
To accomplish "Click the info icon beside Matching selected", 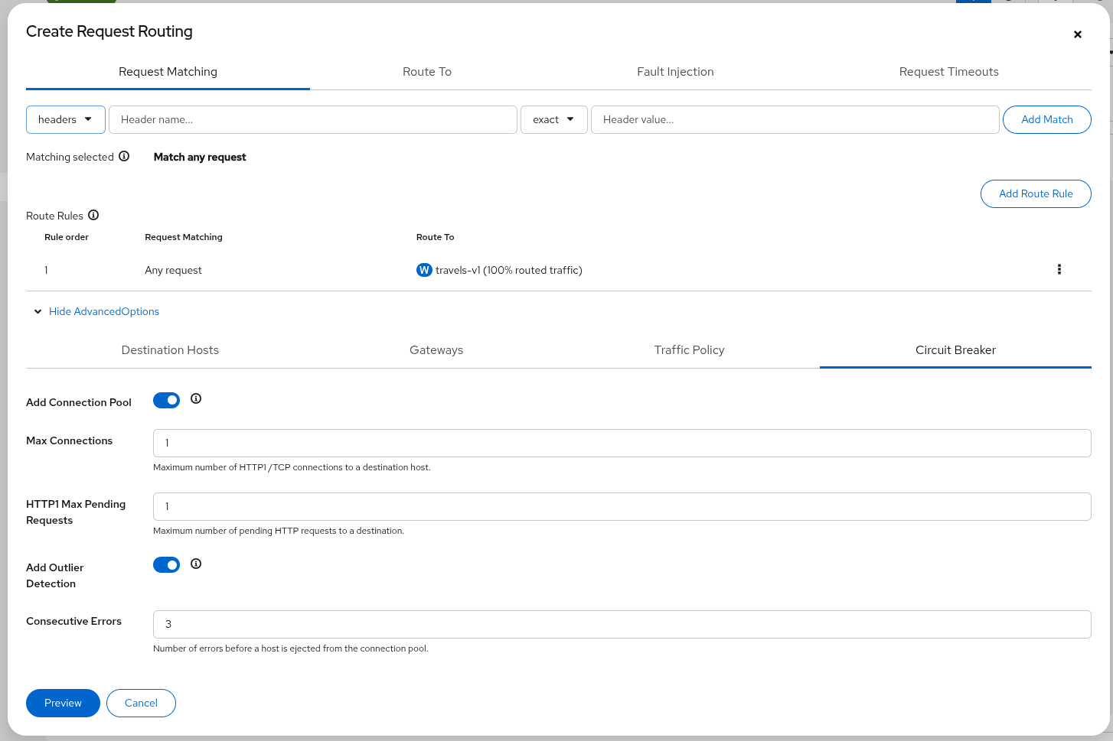I will coord(124,156).
